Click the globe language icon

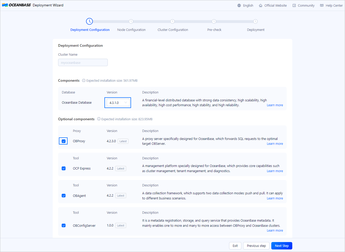tap(239, 5)
